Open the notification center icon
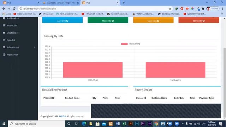226x127 pixels. point(221,124)
